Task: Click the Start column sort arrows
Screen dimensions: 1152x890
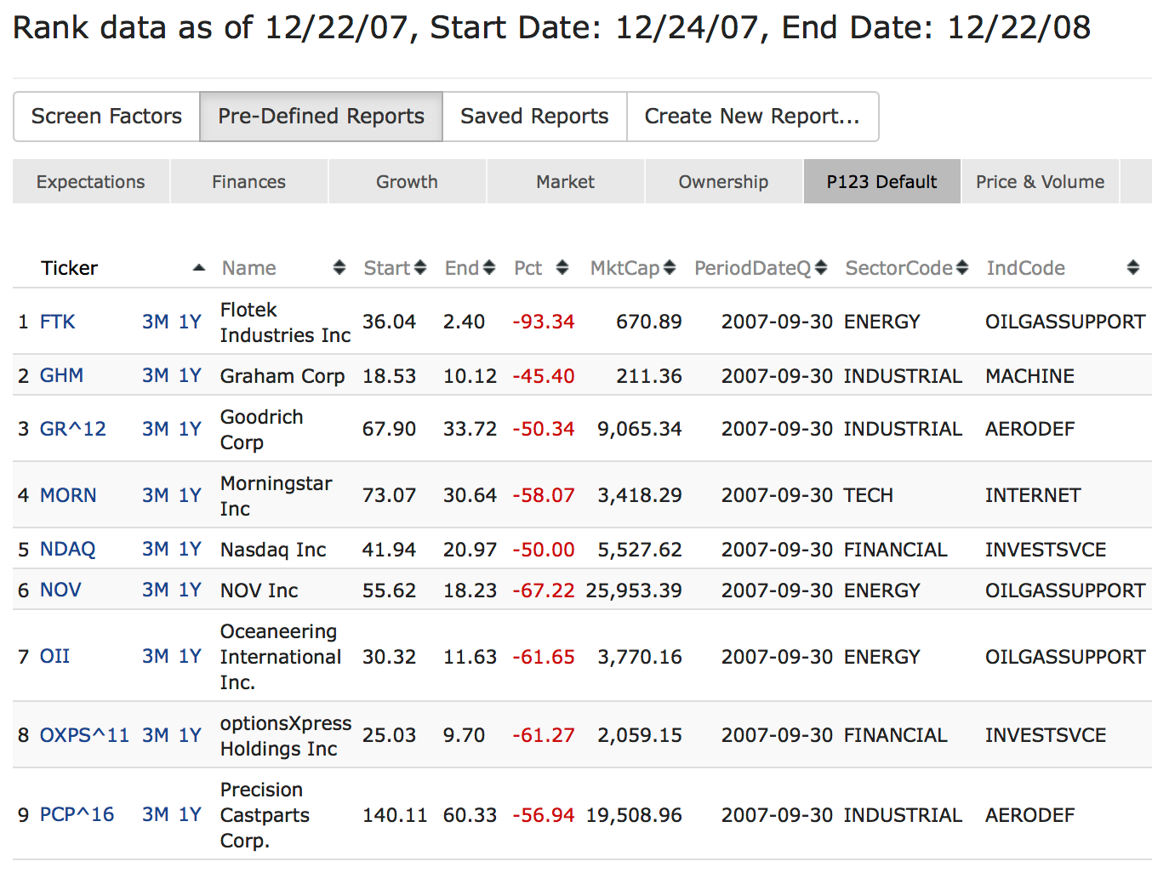Action: click(420, 268)
